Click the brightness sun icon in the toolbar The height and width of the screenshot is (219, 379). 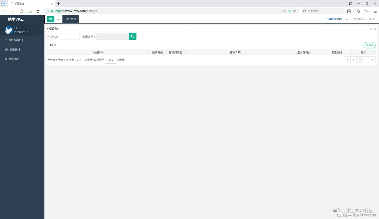(x=358, y=11)
